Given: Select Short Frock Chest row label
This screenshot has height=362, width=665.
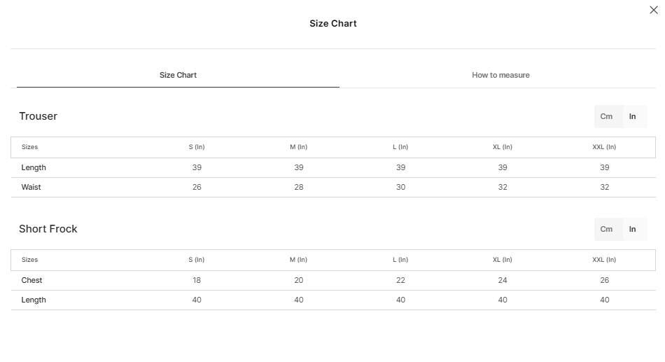Looking at the screenshot, I should click(x=31, y=281).
